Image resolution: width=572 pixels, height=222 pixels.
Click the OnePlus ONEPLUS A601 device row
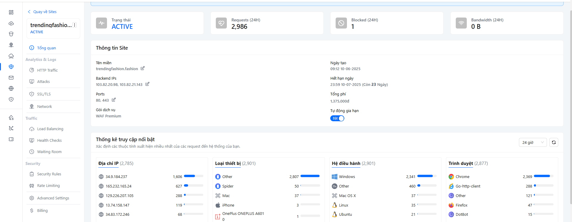click(x=267, y=216)
